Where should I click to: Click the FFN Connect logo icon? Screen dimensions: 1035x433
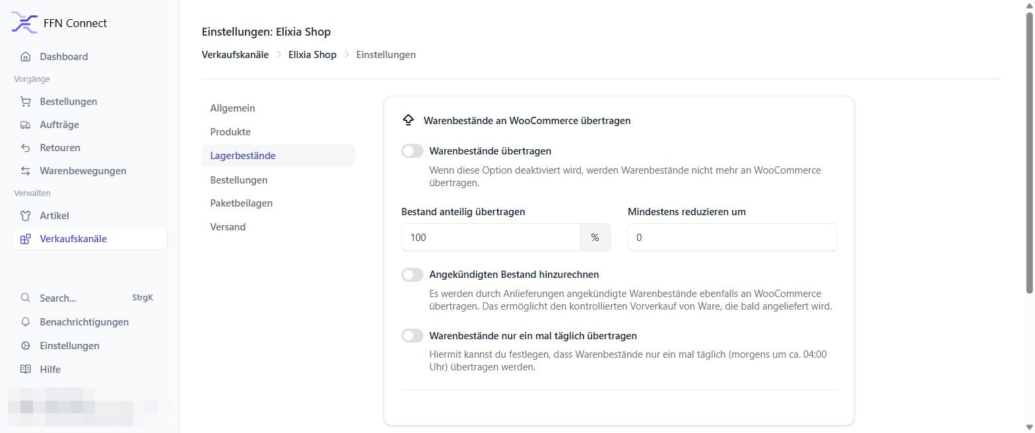tap(24, 23)
